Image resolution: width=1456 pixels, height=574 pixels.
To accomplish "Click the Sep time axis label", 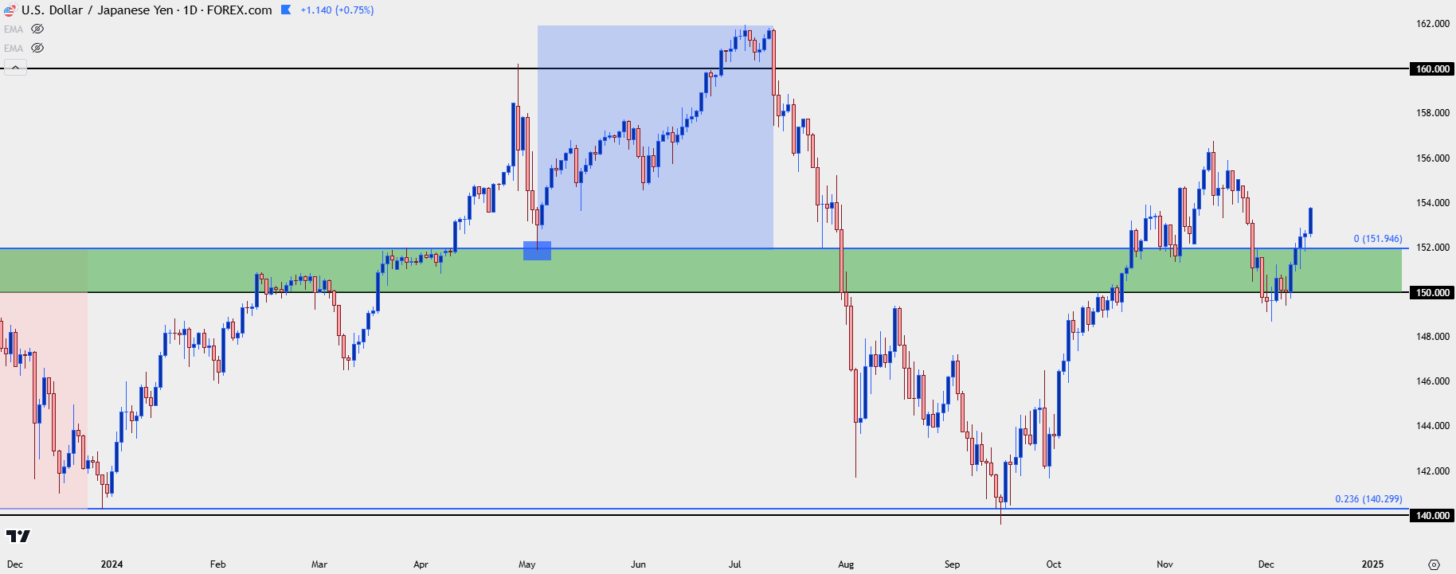I will click(x=952, y=564).
